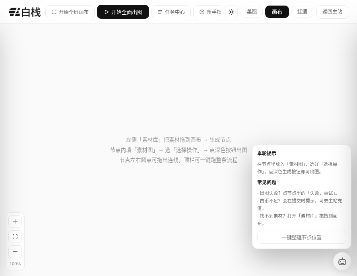Click the 本轮提示 heading

pyautogui.click(x=267, y=153)
